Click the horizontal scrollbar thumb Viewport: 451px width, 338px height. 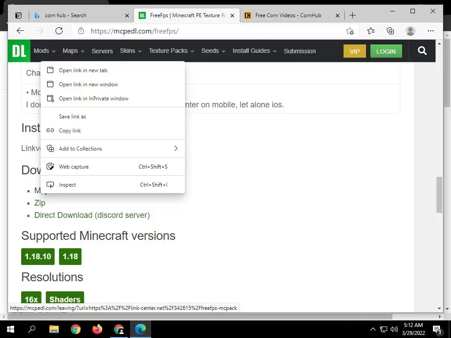coord(200,316)
